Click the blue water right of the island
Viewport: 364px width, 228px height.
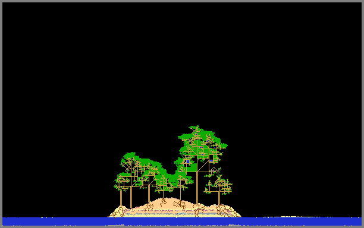point(302,221)
